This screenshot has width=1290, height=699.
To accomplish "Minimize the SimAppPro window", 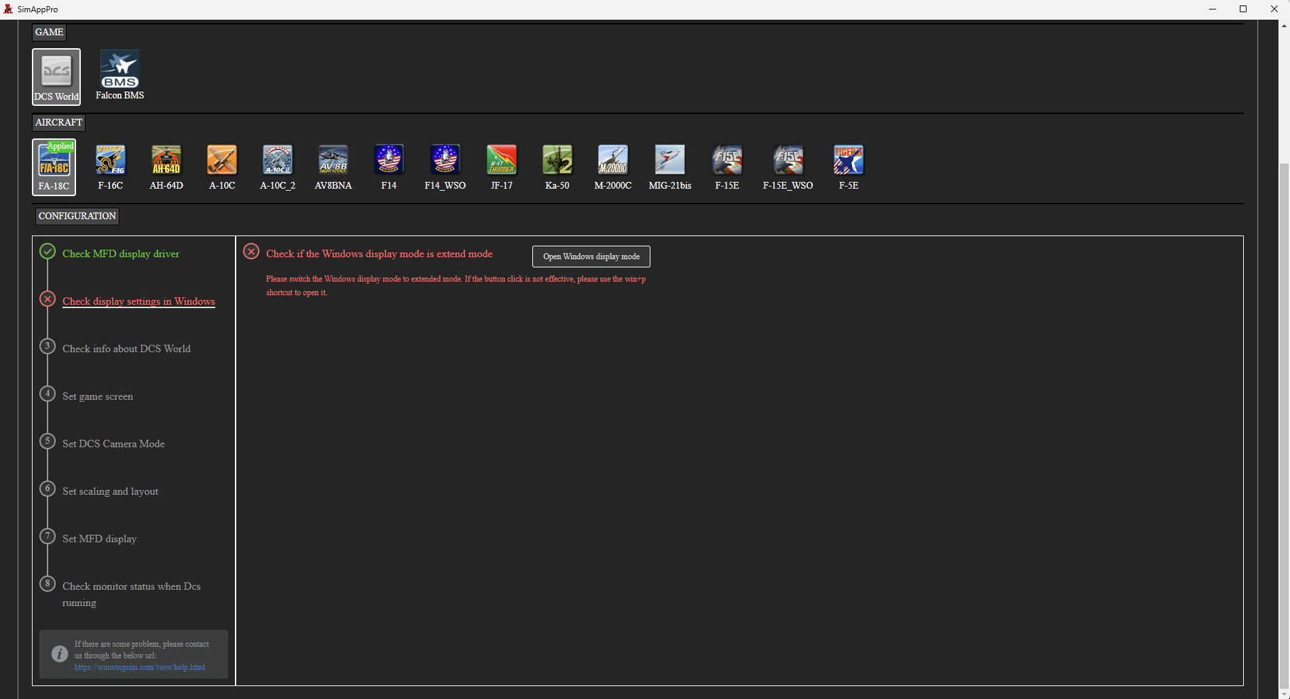I will pyautogui.click(x=1213, y=9).
